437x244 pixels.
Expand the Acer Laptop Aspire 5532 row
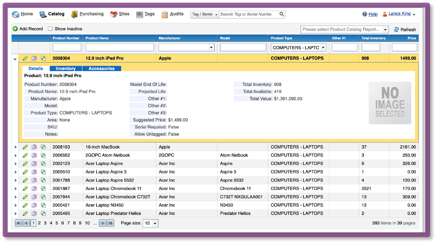point(15,180)
